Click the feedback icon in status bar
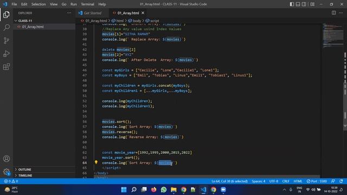Screen dimensions: 347x195 point(333,181)
